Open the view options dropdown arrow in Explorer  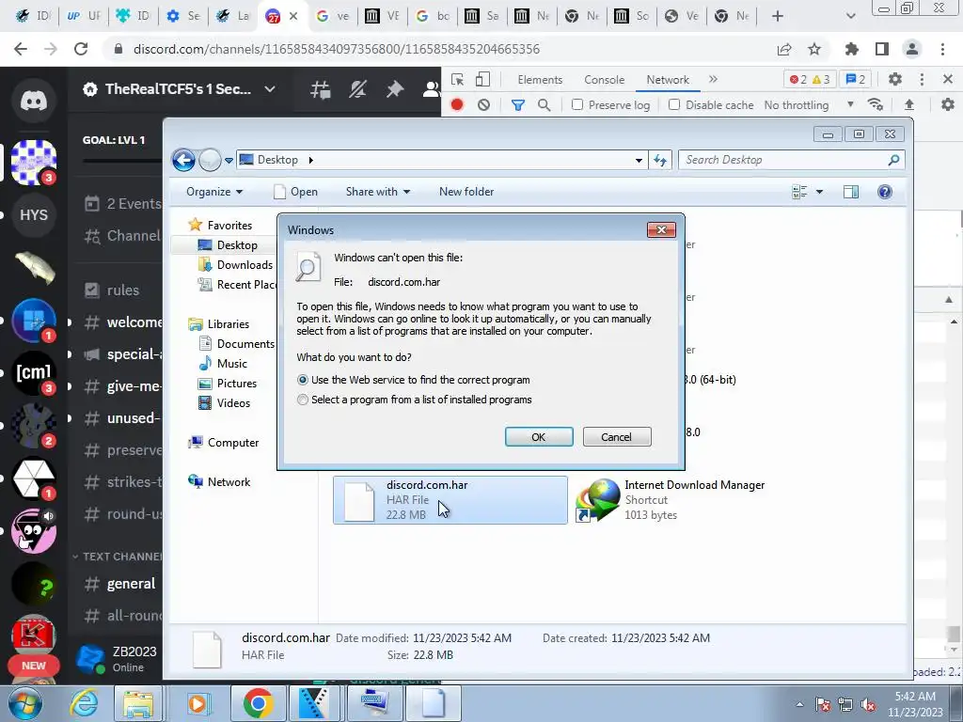click(819, 192)
